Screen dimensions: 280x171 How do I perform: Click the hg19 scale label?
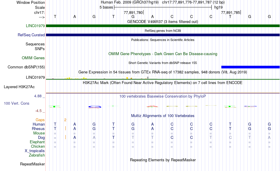(x=218, y=7)
